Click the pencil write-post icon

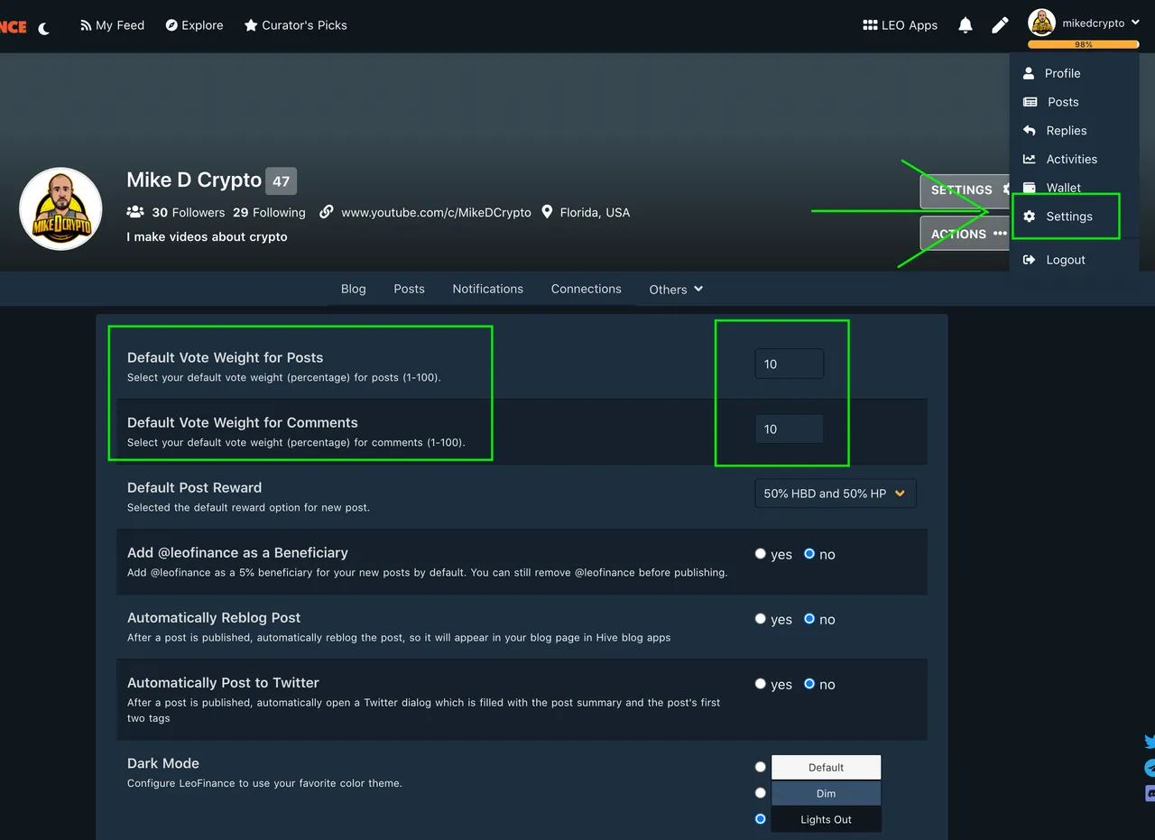[x=1000, y=25]
